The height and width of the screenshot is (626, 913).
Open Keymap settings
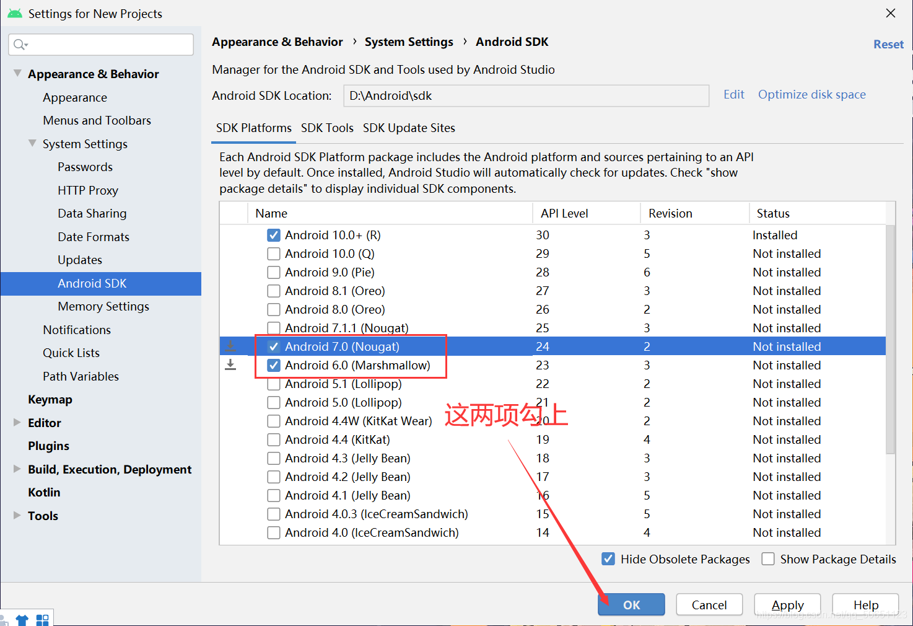[50, 399]
